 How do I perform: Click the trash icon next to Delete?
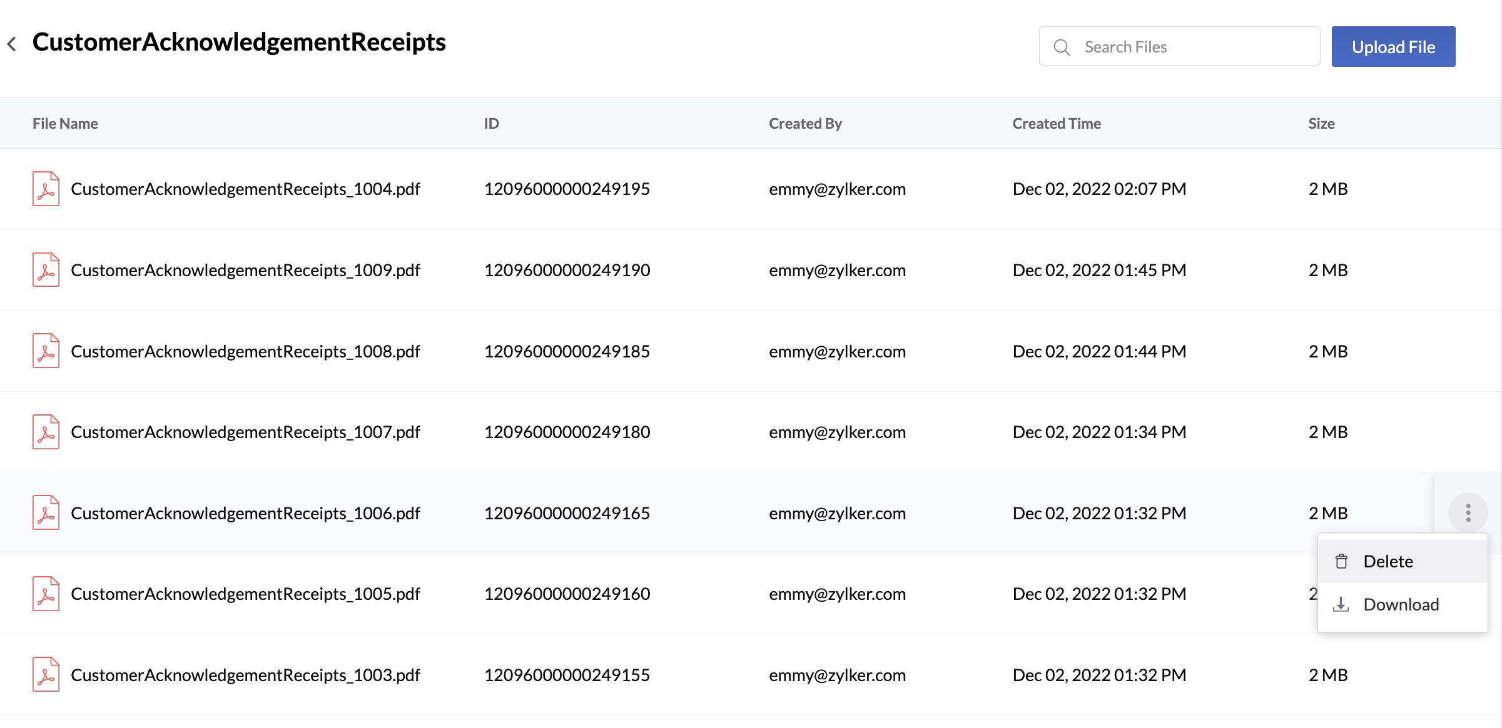coord(1341,561)
